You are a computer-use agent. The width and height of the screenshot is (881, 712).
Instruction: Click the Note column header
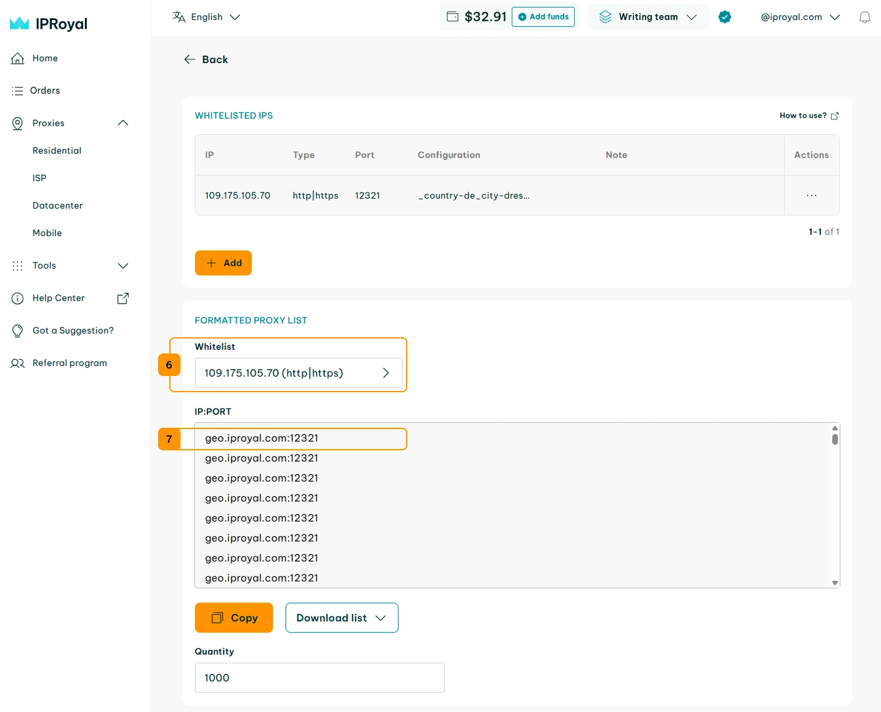616,155
